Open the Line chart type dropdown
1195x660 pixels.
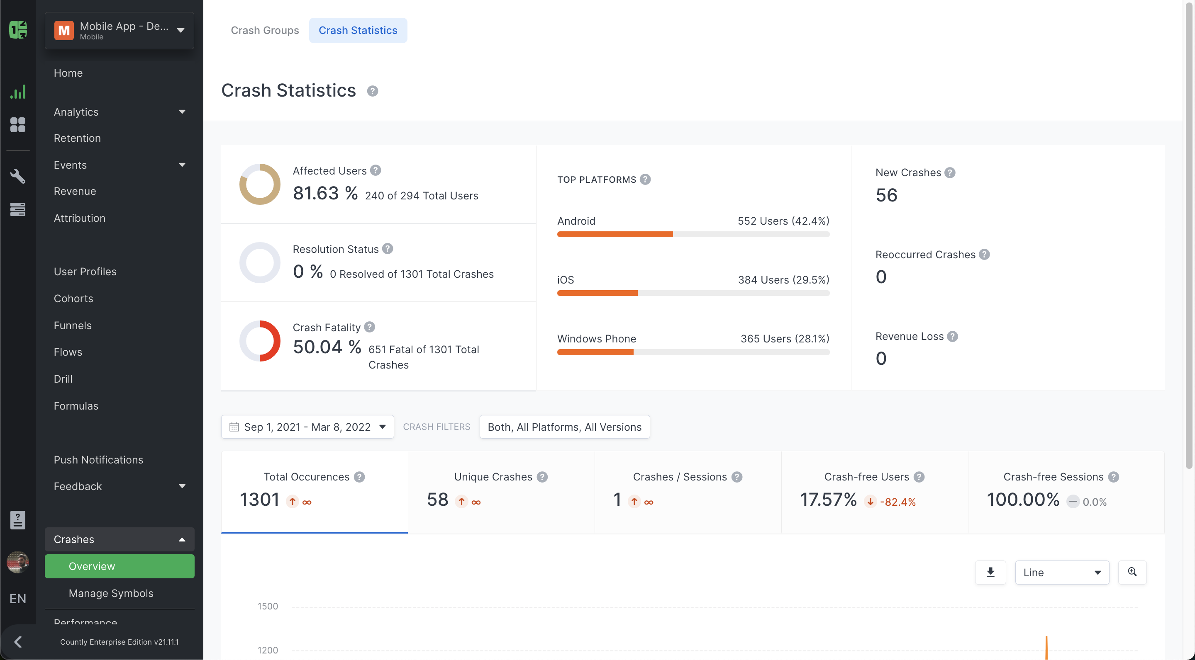tap(1062, 573)
